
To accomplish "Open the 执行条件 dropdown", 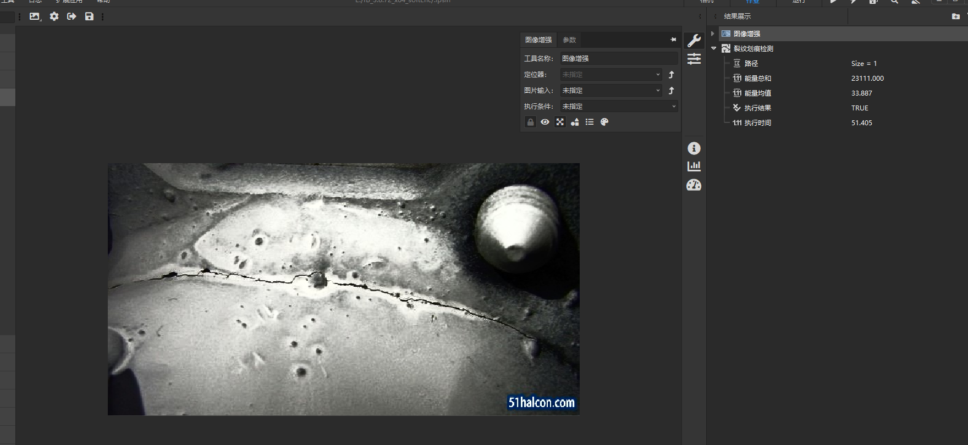I will coord(618,107).
